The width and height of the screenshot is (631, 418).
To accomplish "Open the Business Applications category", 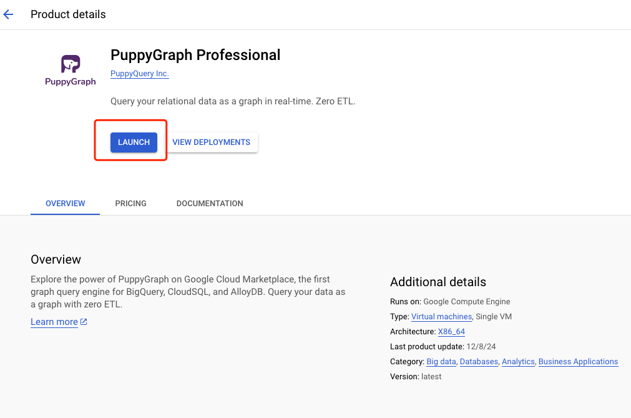I will (579, 362).
